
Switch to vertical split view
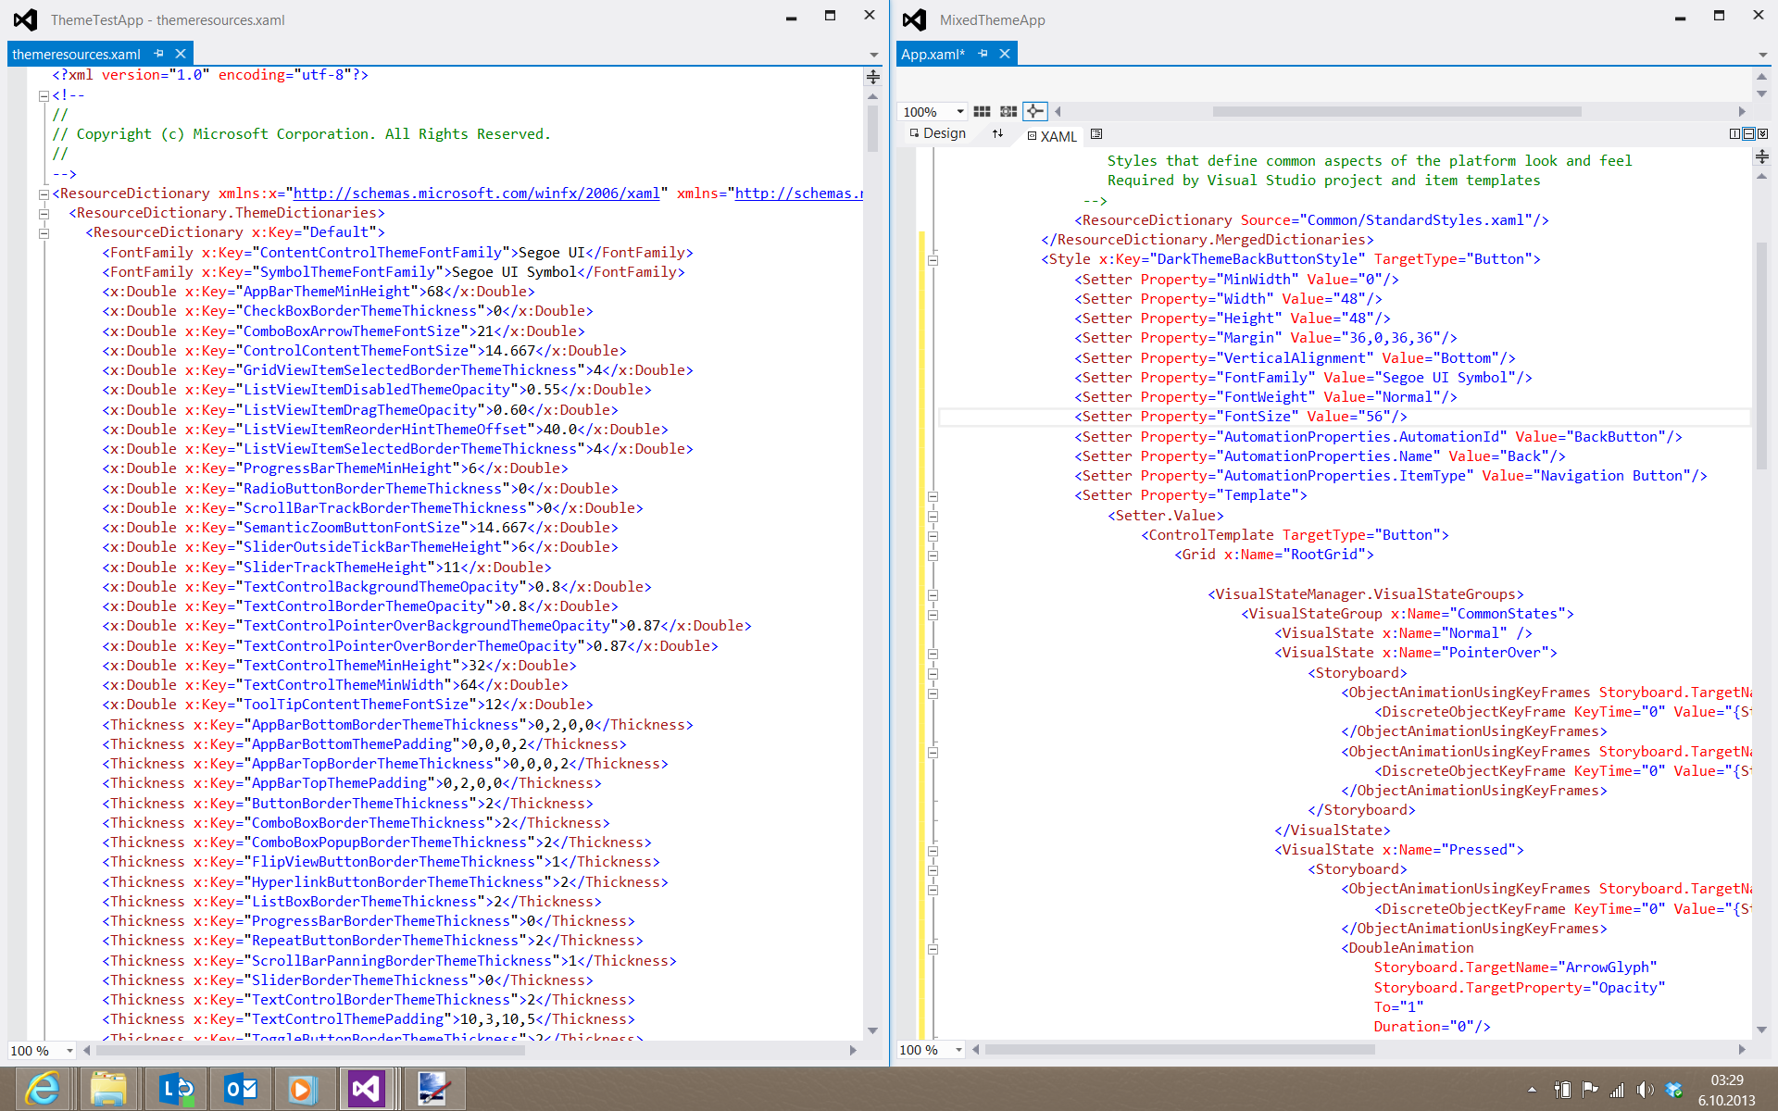[x=1734, y=134]
